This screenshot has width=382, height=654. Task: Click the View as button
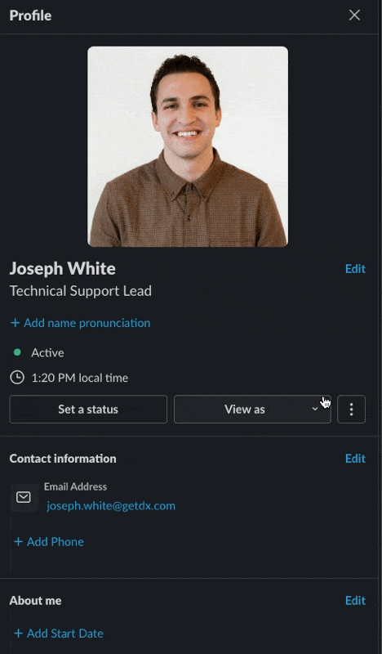tap(252, 410)
